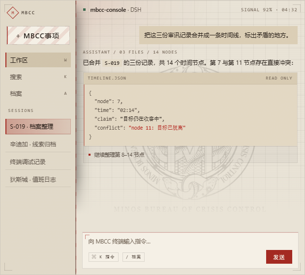Click the / 档案 shortcut button

click(133, 257)
